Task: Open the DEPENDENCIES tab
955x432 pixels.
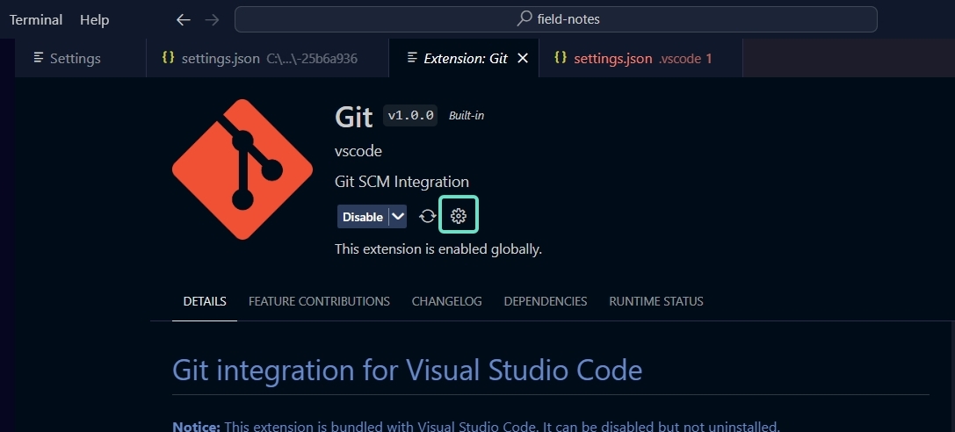Action: pyautogui.click(x=545, y=301)
